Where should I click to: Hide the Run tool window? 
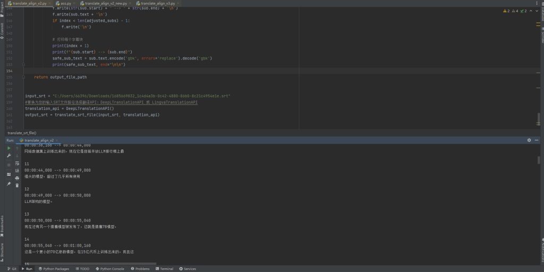(x=535, y=140)
